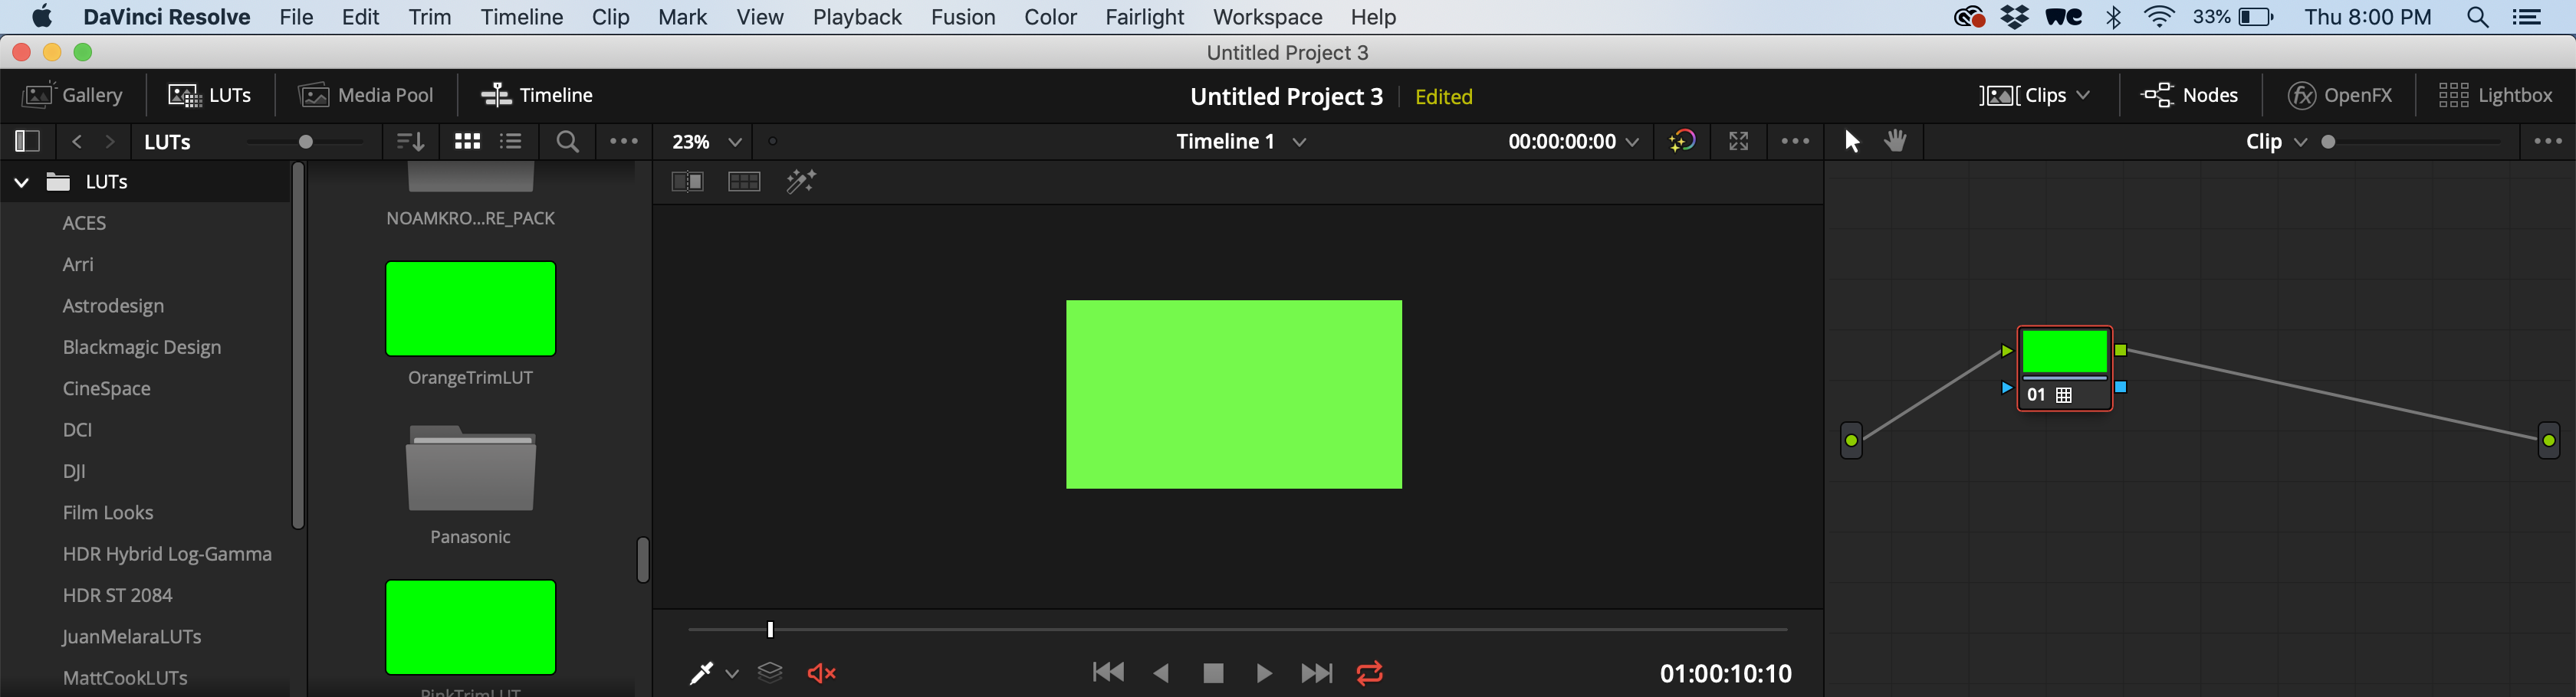Toggle loop playback
Image resolution: width=2576 pixels, height=697 pixels.
(1370, 674)
